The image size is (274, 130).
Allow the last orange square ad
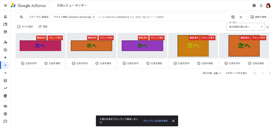pos(233,63)
